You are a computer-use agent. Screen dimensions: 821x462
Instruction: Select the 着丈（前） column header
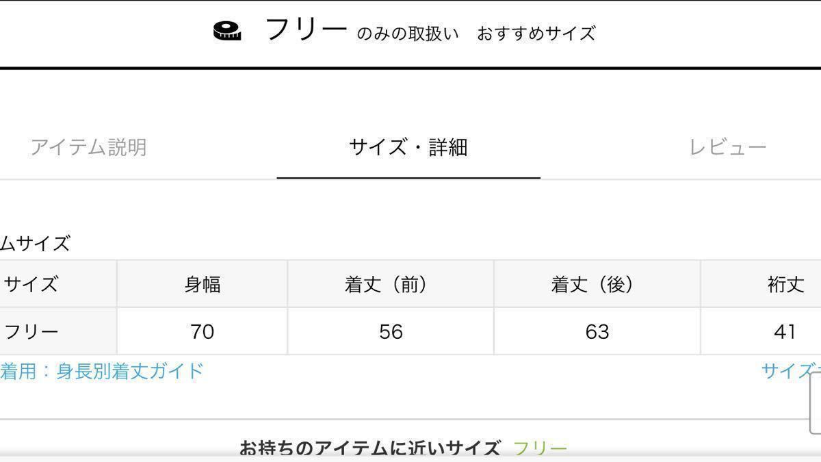pyautogui.click(x=391, y=284)
